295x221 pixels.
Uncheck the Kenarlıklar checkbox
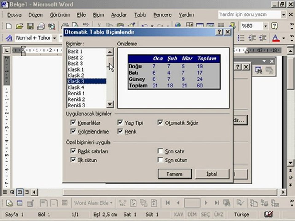pos(73,122)
